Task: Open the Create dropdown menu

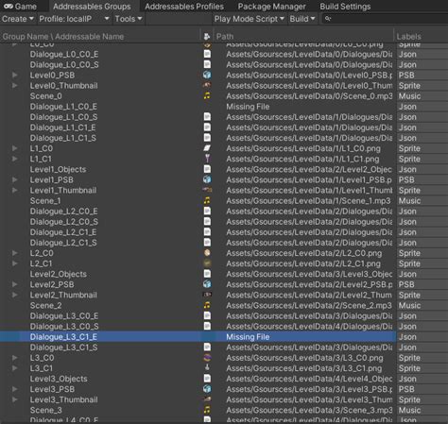Action: pos(18,19)
